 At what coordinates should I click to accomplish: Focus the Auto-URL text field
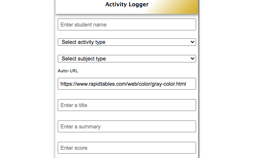point(126,84)
